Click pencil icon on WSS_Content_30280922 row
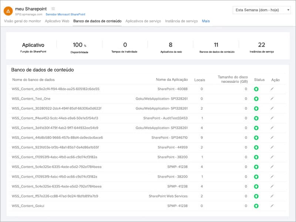This screenshot has width=296, height=222. tap(272, 108)
